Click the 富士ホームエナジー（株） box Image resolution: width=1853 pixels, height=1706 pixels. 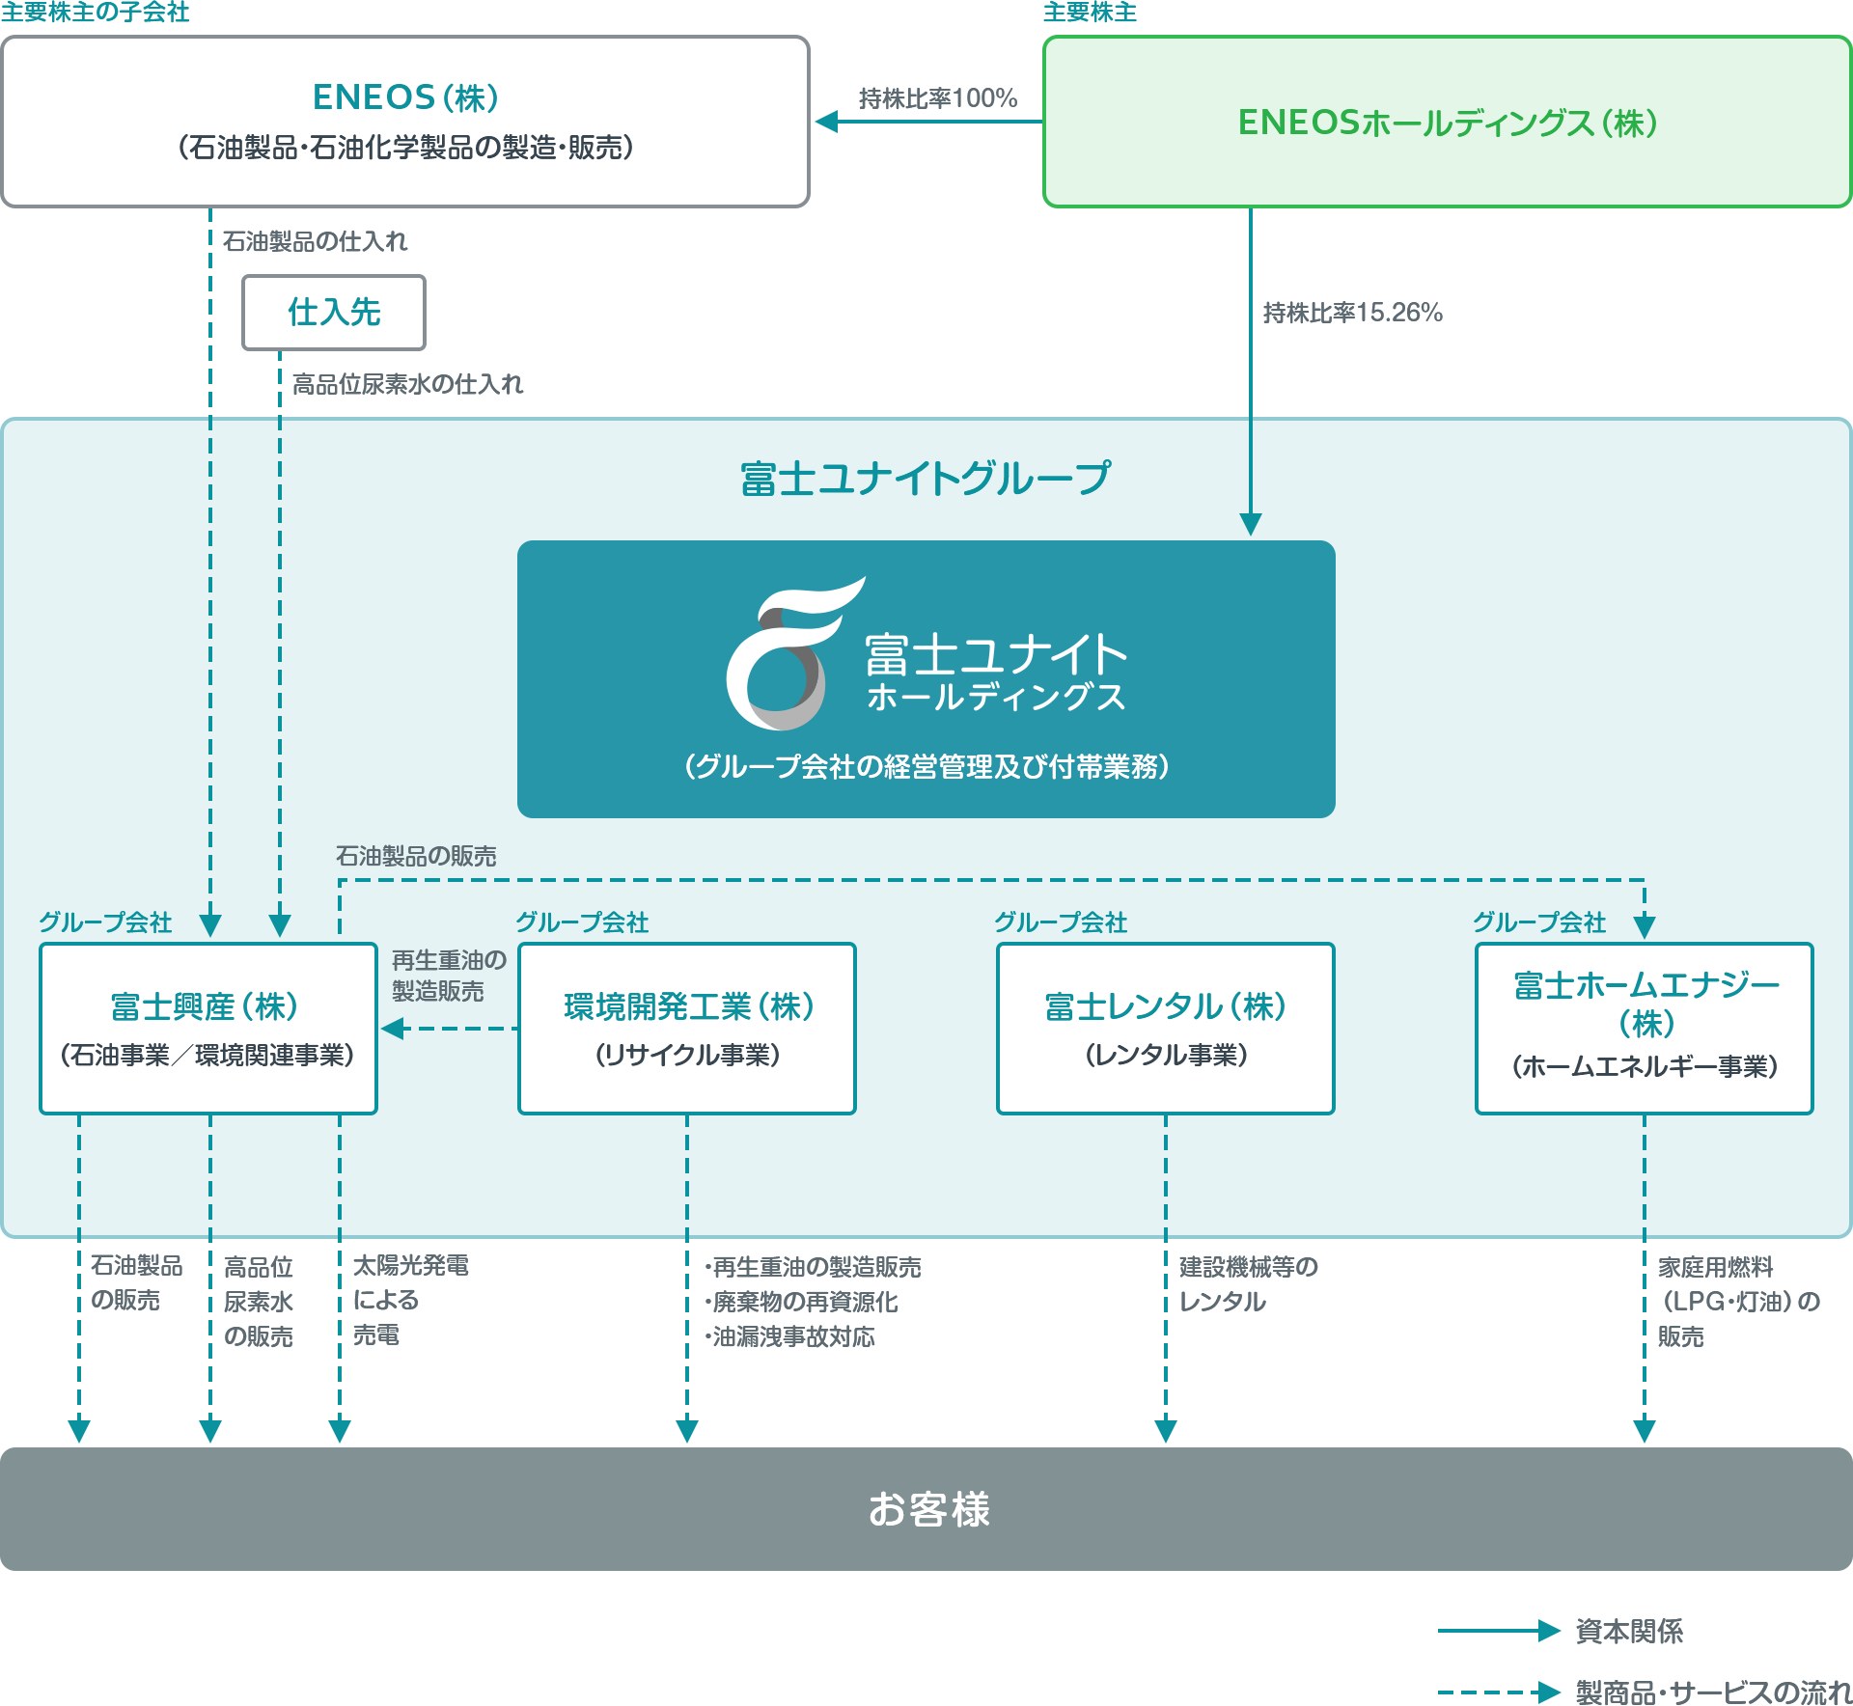point(1645,1029)
